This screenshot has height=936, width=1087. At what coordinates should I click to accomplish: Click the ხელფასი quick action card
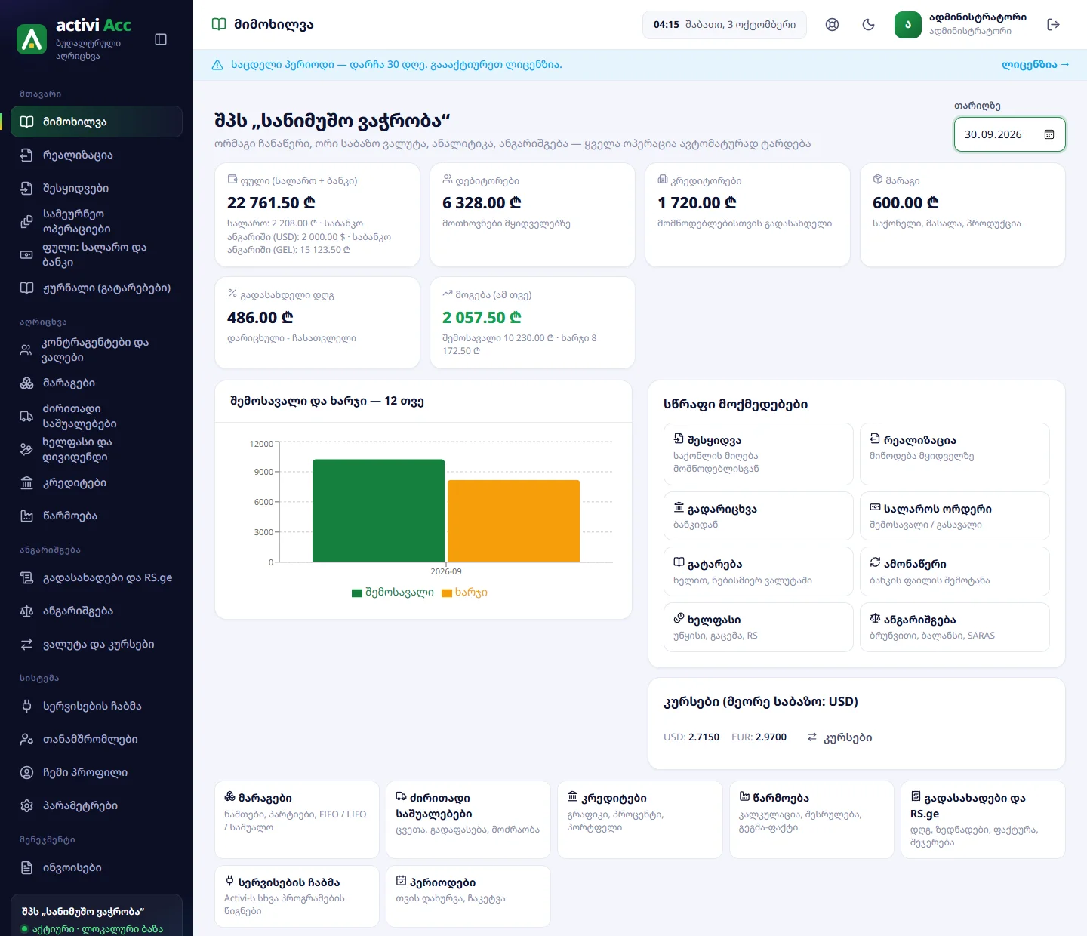point(758,627)
